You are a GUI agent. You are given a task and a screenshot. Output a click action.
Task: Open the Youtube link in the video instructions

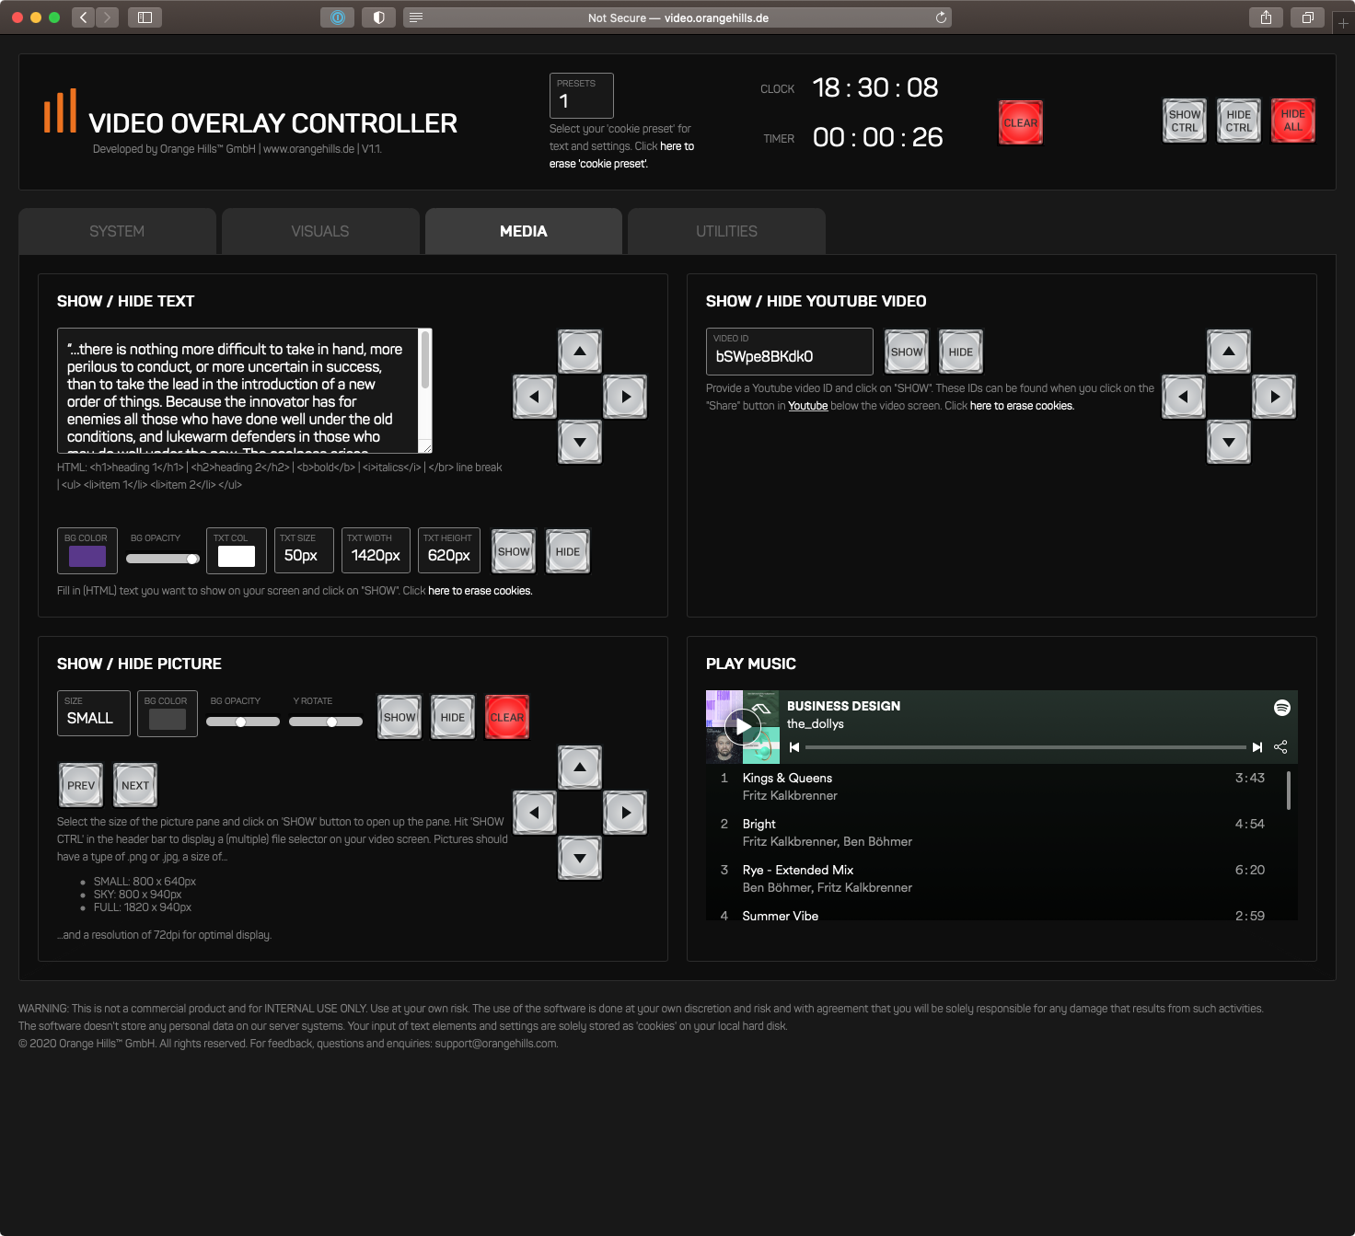807,406
